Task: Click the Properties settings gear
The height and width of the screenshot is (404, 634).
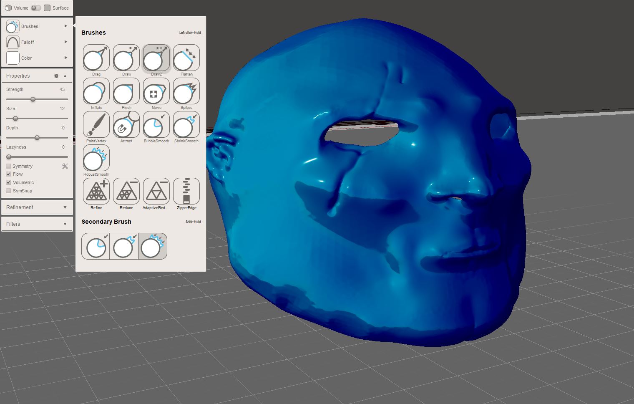Action: pos(56,76)
